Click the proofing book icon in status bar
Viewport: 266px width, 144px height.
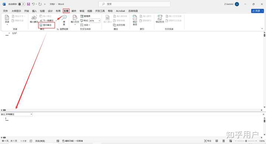pos(31,141)
